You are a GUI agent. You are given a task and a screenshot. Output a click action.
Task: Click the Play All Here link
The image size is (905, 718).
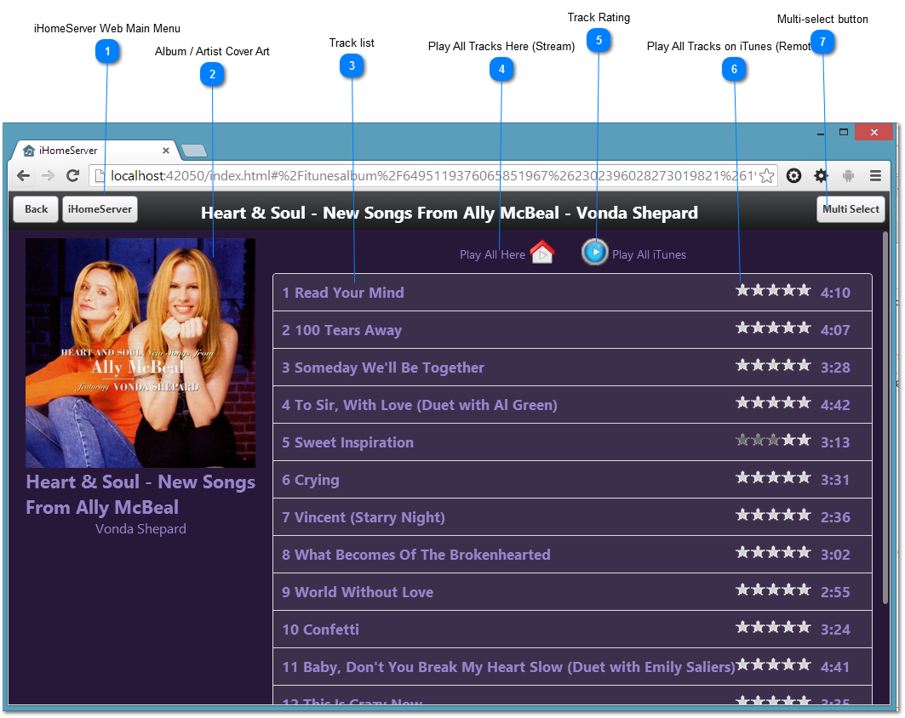492,254
